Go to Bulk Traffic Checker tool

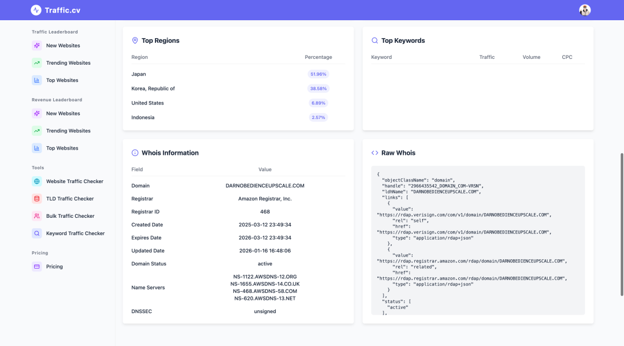click(70, 216)
